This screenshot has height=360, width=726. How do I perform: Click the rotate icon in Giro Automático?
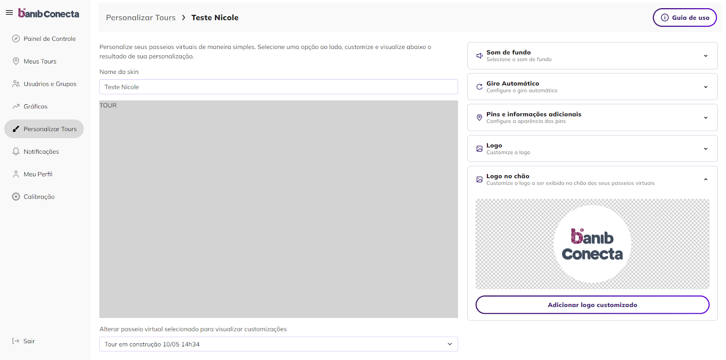(479, 87)
